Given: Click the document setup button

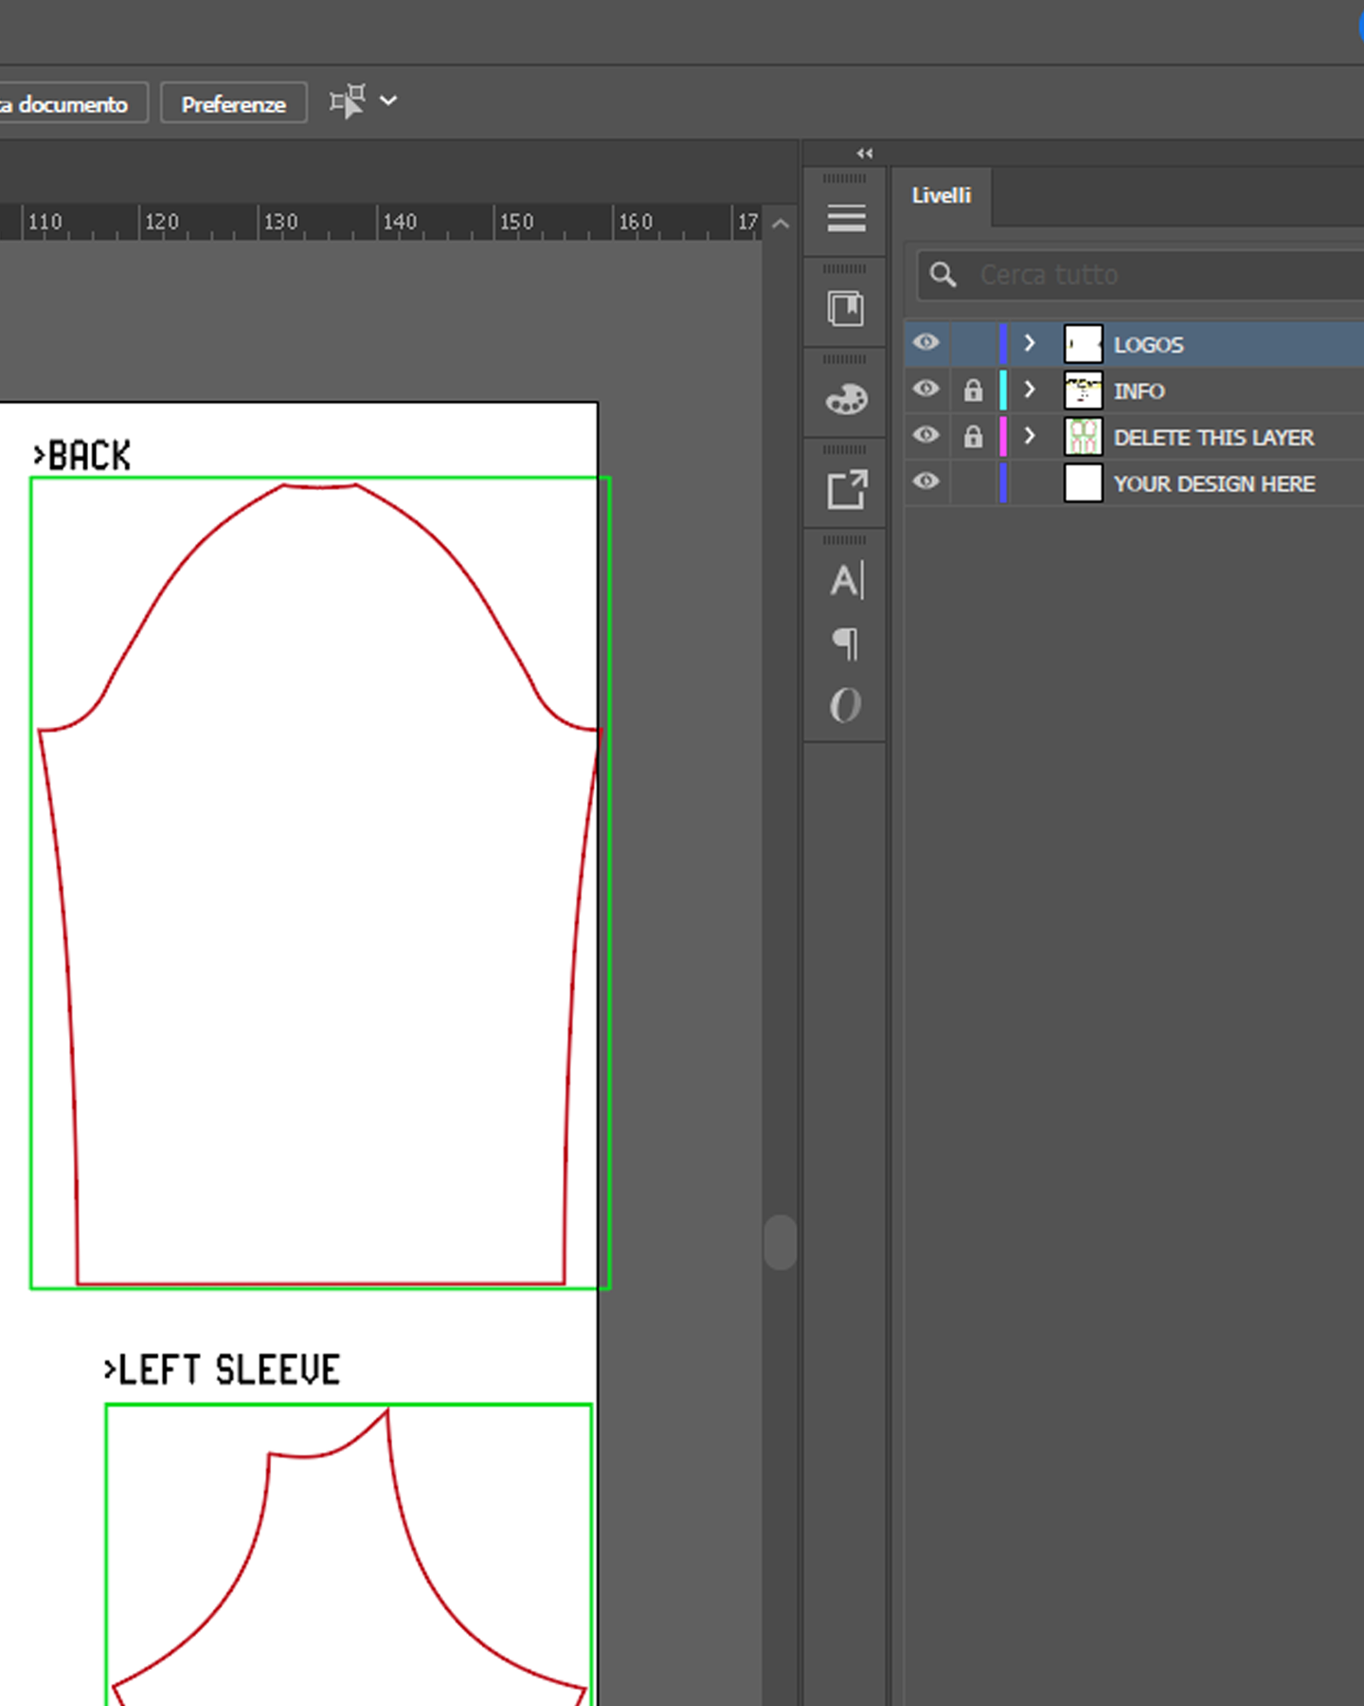Looking at the screenshot, I should tap(72, 103).
